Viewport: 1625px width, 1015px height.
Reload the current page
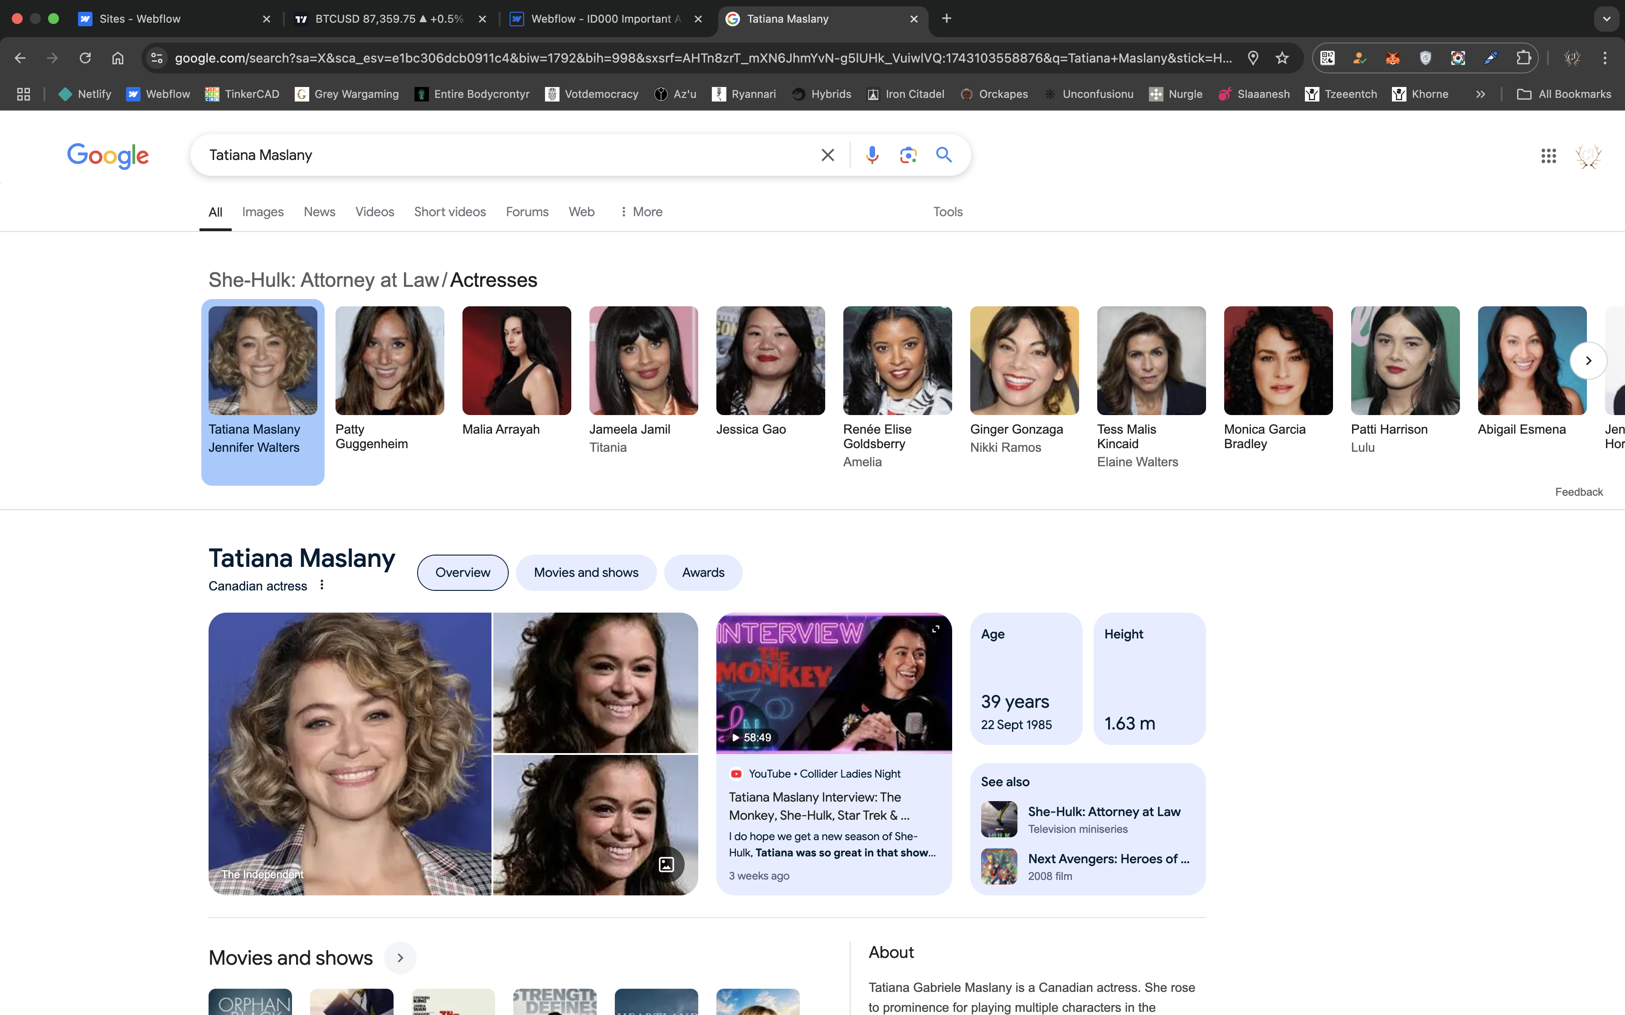click(85, 58)
